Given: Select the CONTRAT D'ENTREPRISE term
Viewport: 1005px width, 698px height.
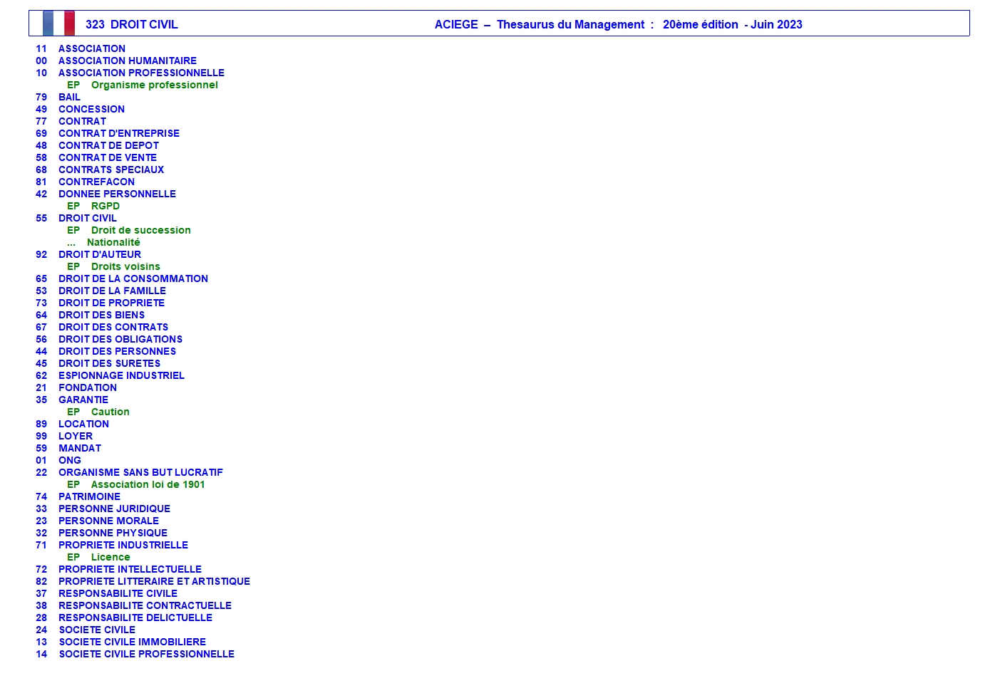Looking at the screenshot, I should (118, 133).
